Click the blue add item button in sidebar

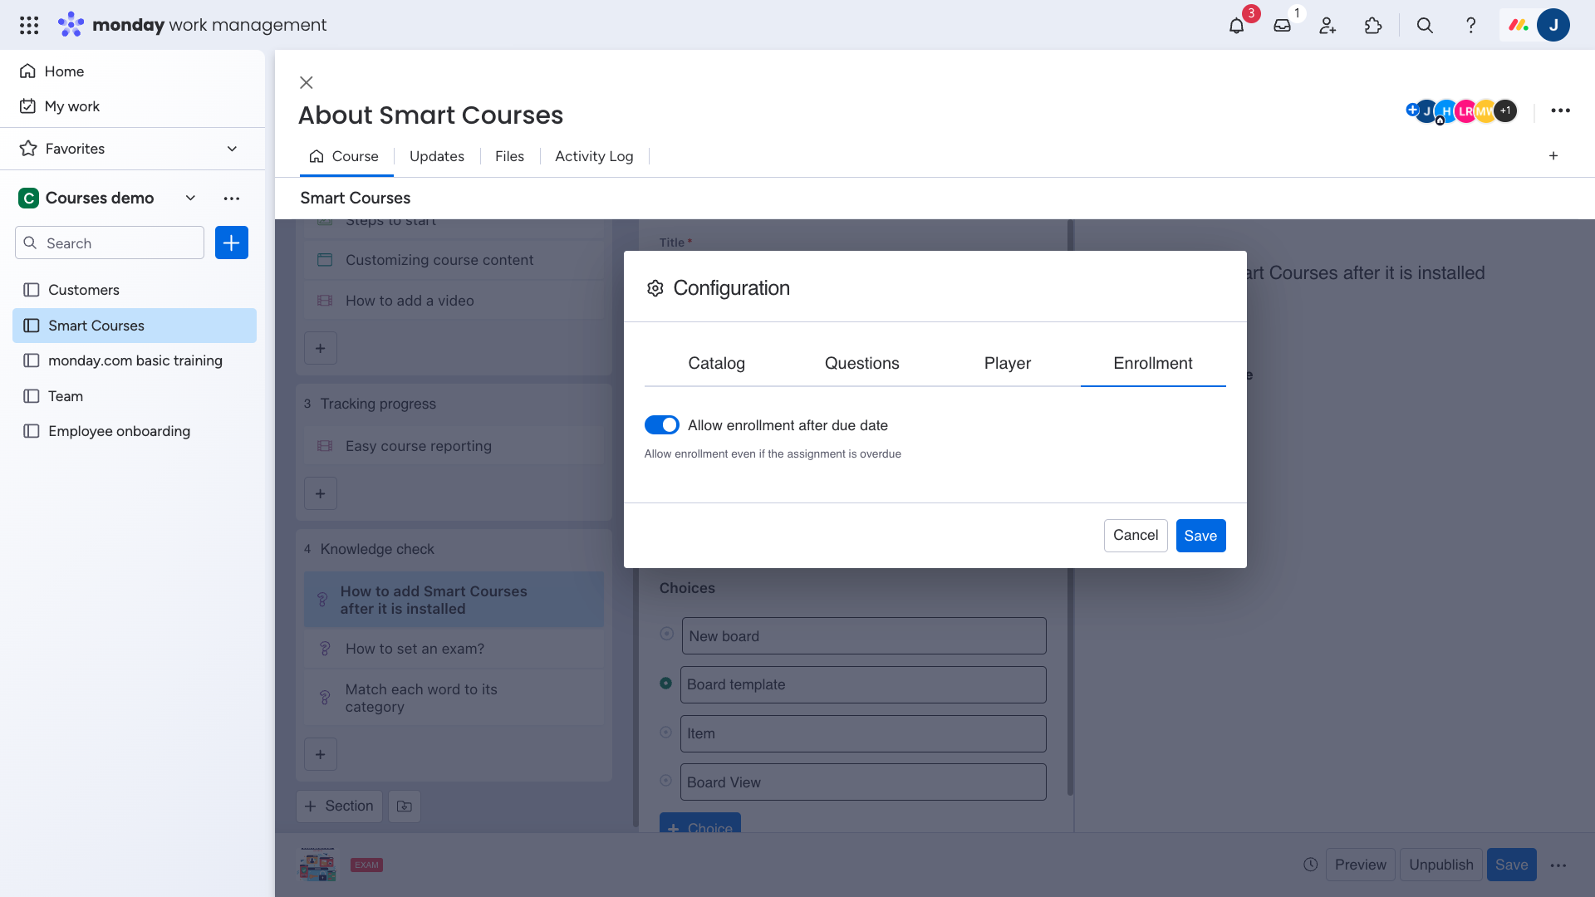[232, 243]
